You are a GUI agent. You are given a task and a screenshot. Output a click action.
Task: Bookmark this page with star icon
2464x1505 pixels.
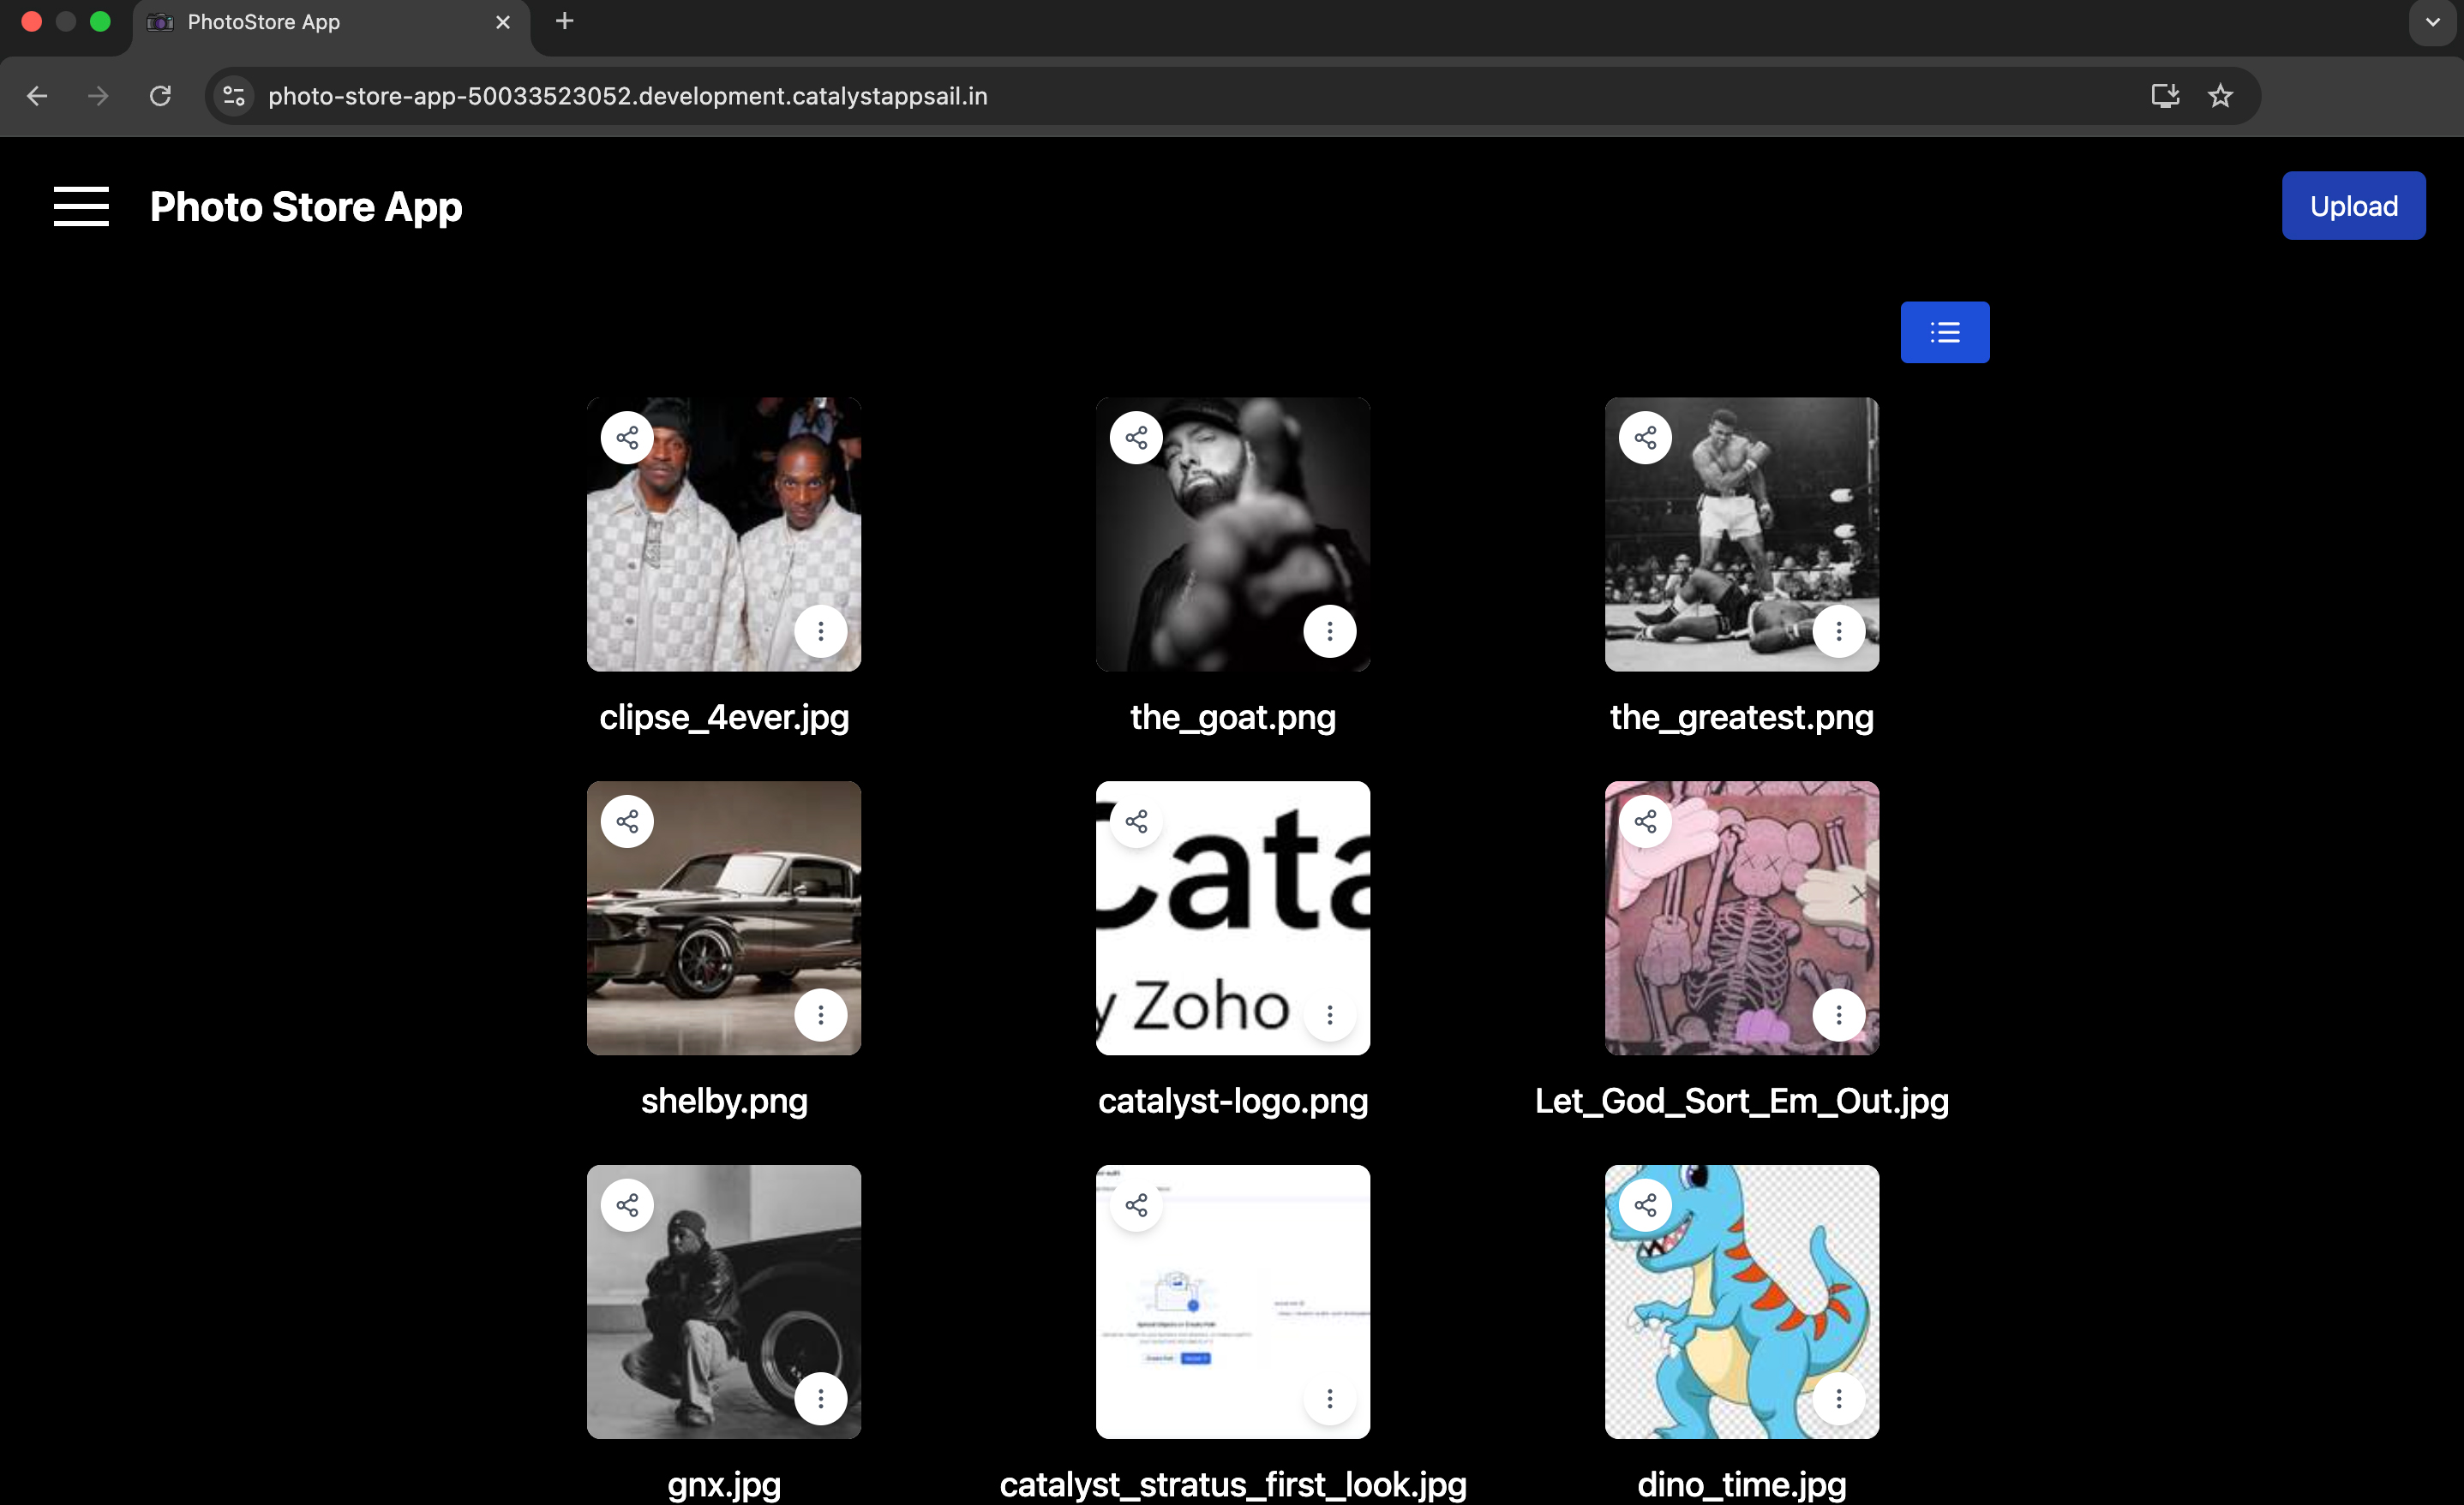coord(2220,96)
